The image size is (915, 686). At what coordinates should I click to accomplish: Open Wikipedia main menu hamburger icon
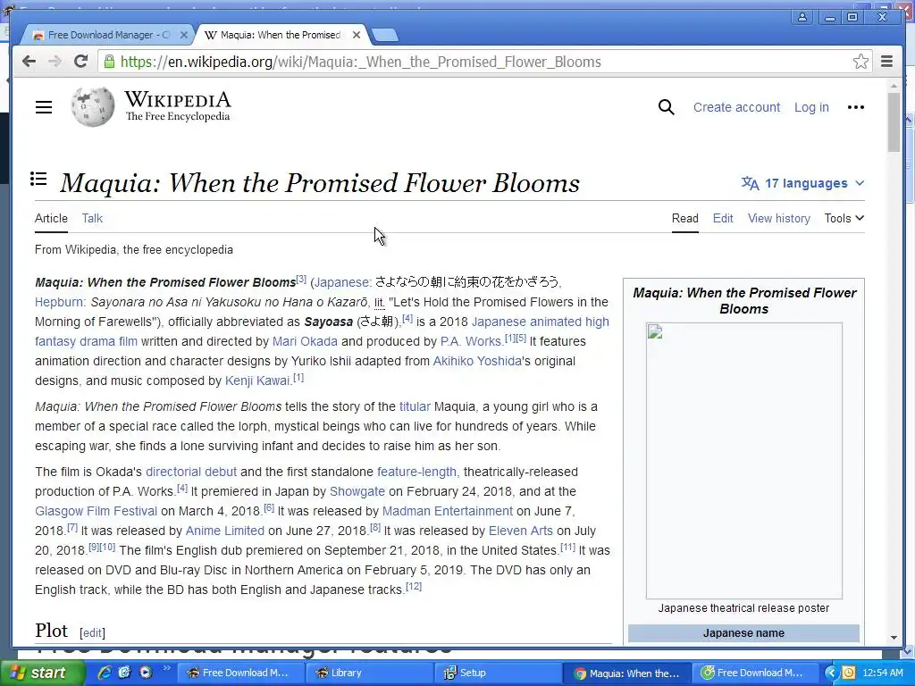point(44,107)
